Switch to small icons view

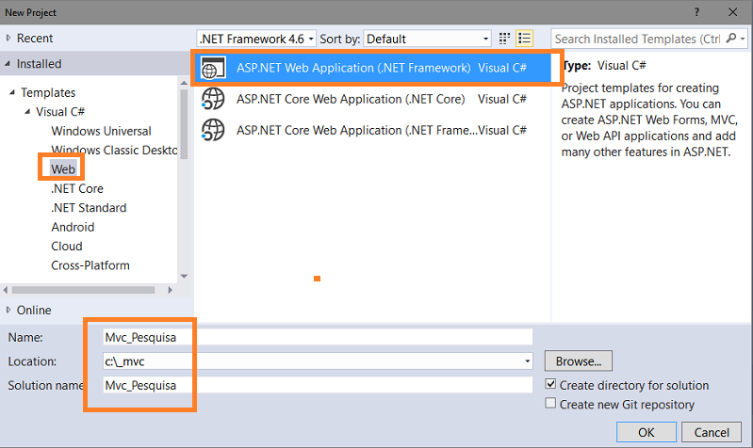tap(504, 39)
